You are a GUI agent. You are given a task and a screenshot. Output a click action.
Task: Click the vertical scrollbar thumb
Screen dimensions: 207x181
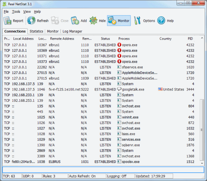(x=202, y=130)
